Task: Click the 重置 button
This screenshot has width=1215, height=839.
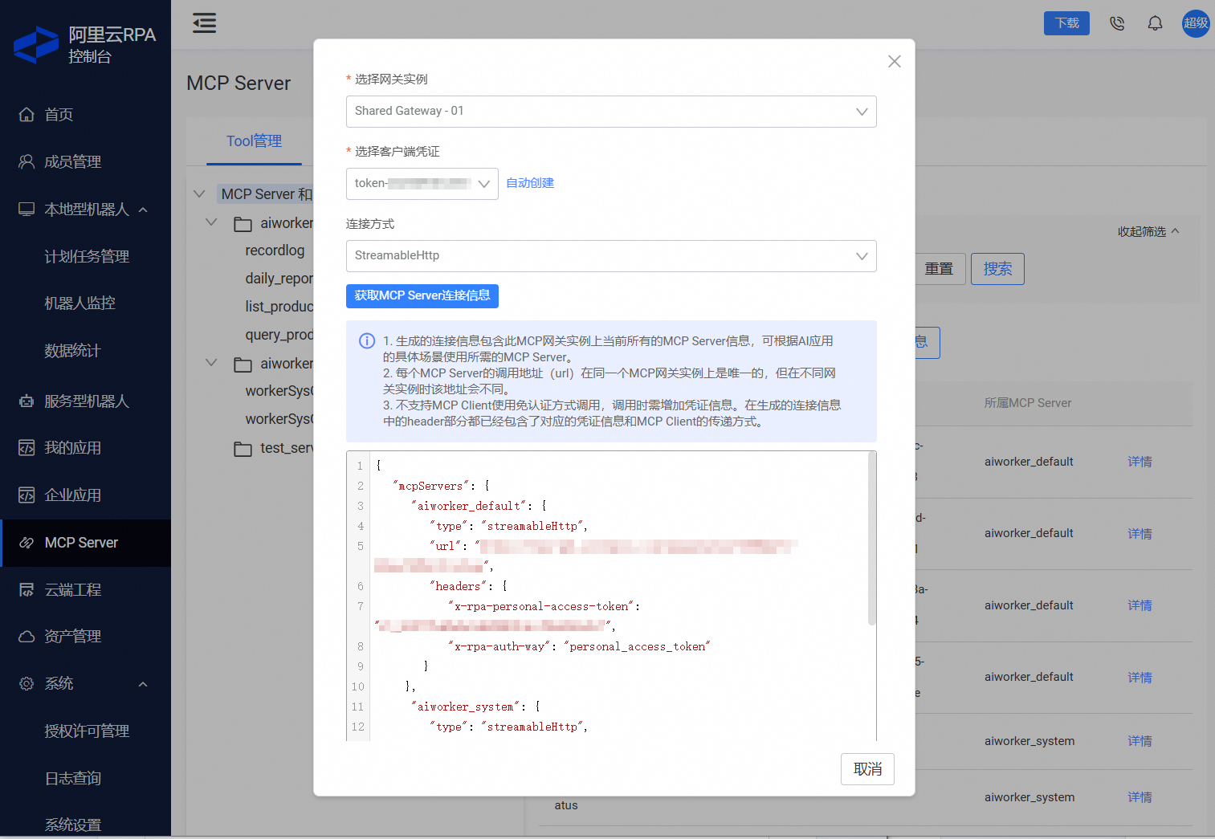Action: 939,269
